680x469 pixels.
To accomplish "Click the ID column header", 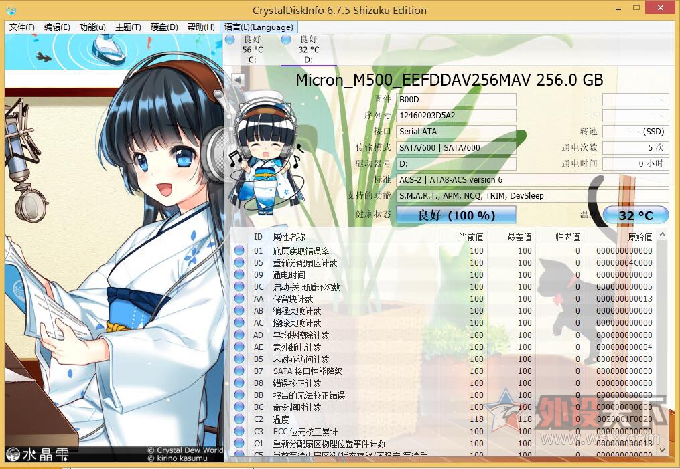I will (258, 237).
